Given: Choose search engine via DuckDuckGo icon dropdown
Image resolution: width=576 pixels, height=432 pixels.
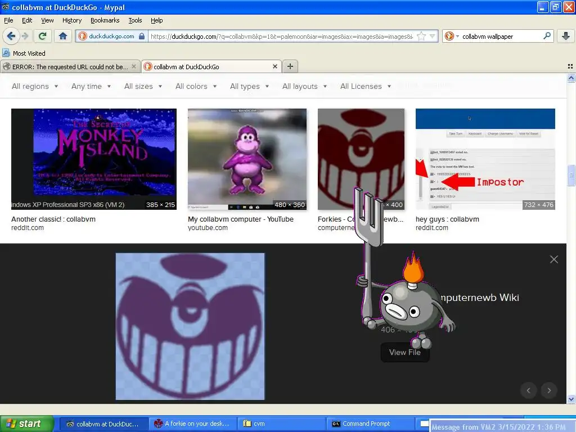Looking at the screenshot, I should pyautogui.click(x=452, y=36).
